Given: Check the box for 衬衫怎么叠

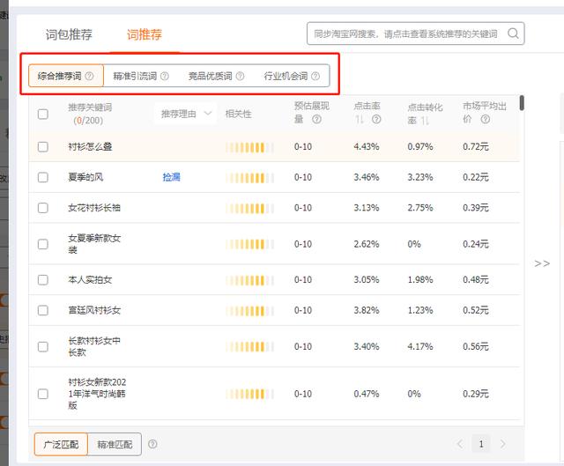Looking at the screenshot, I should [x=43, y=146].
